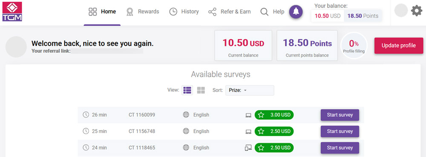Start survey CT 1160099

pos(340,115)
